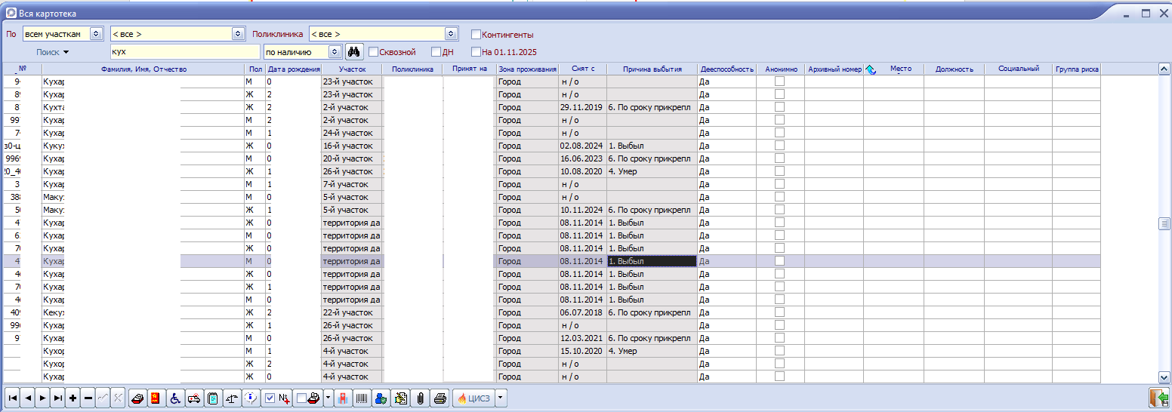The width and height of the screenshot is (1172, 412).
Task: Go to last record in navigator
Action: click(57, 398)
